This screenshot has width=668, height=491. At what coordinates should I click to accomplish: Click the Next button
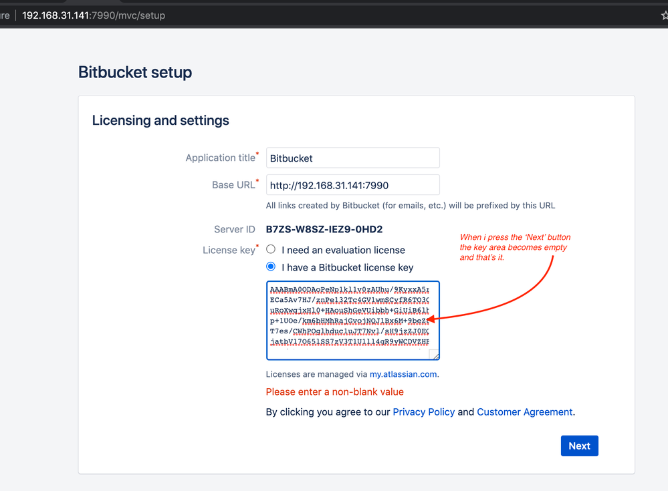[579, 446]
